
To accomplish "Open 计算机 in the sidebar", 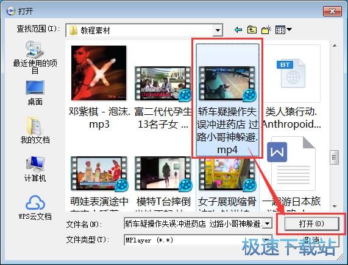I will click(x=35, y=169).
